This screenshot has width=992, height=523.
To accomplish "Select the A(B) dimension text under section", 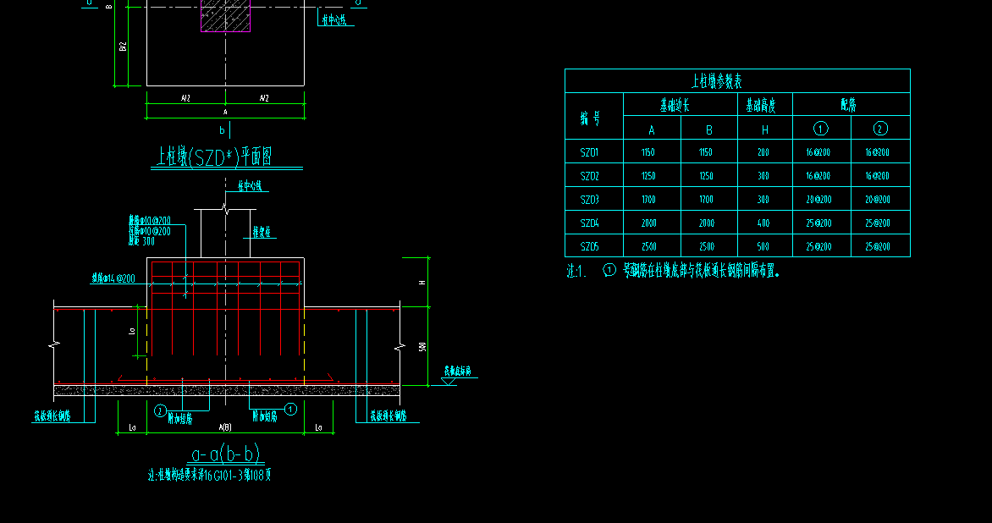I will pyautogui.click(x=225, y=427).
